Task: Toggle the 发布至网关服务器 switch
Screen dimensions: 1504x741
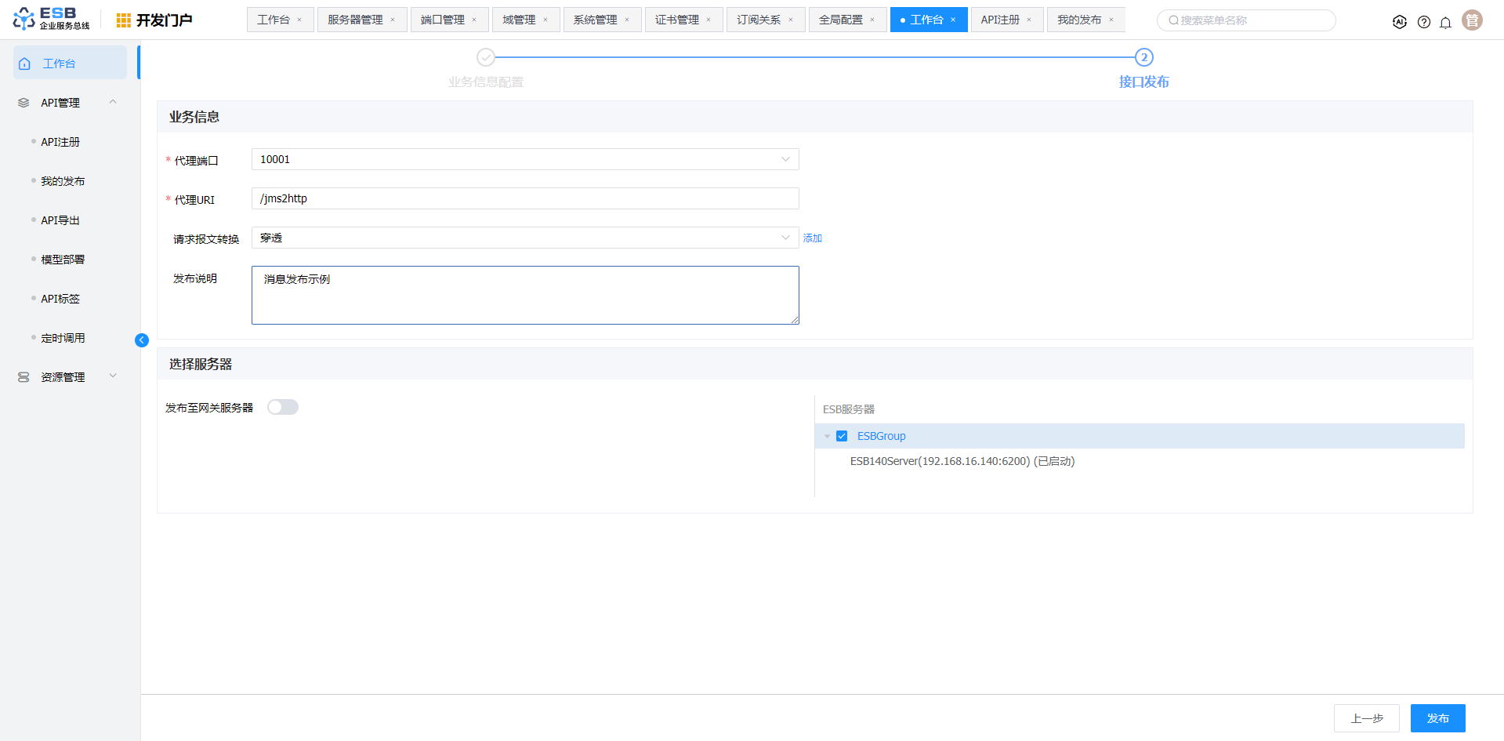Action: [283, 407]
